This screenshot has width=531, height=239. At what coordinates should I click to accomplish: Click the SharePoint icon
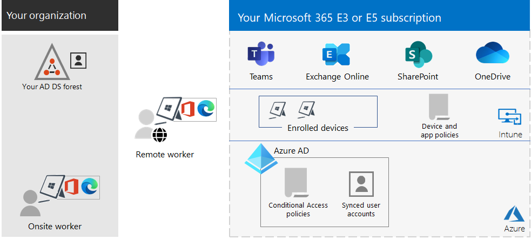point(419,54)
